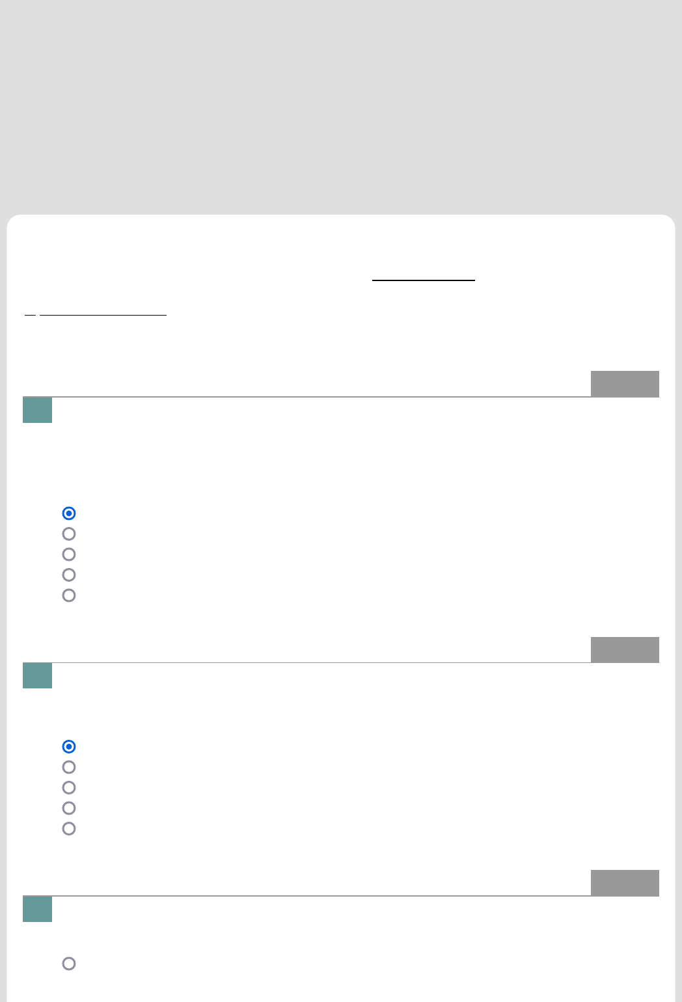
Task: Select the second question's checked first radio option
Action: (69, 746)
